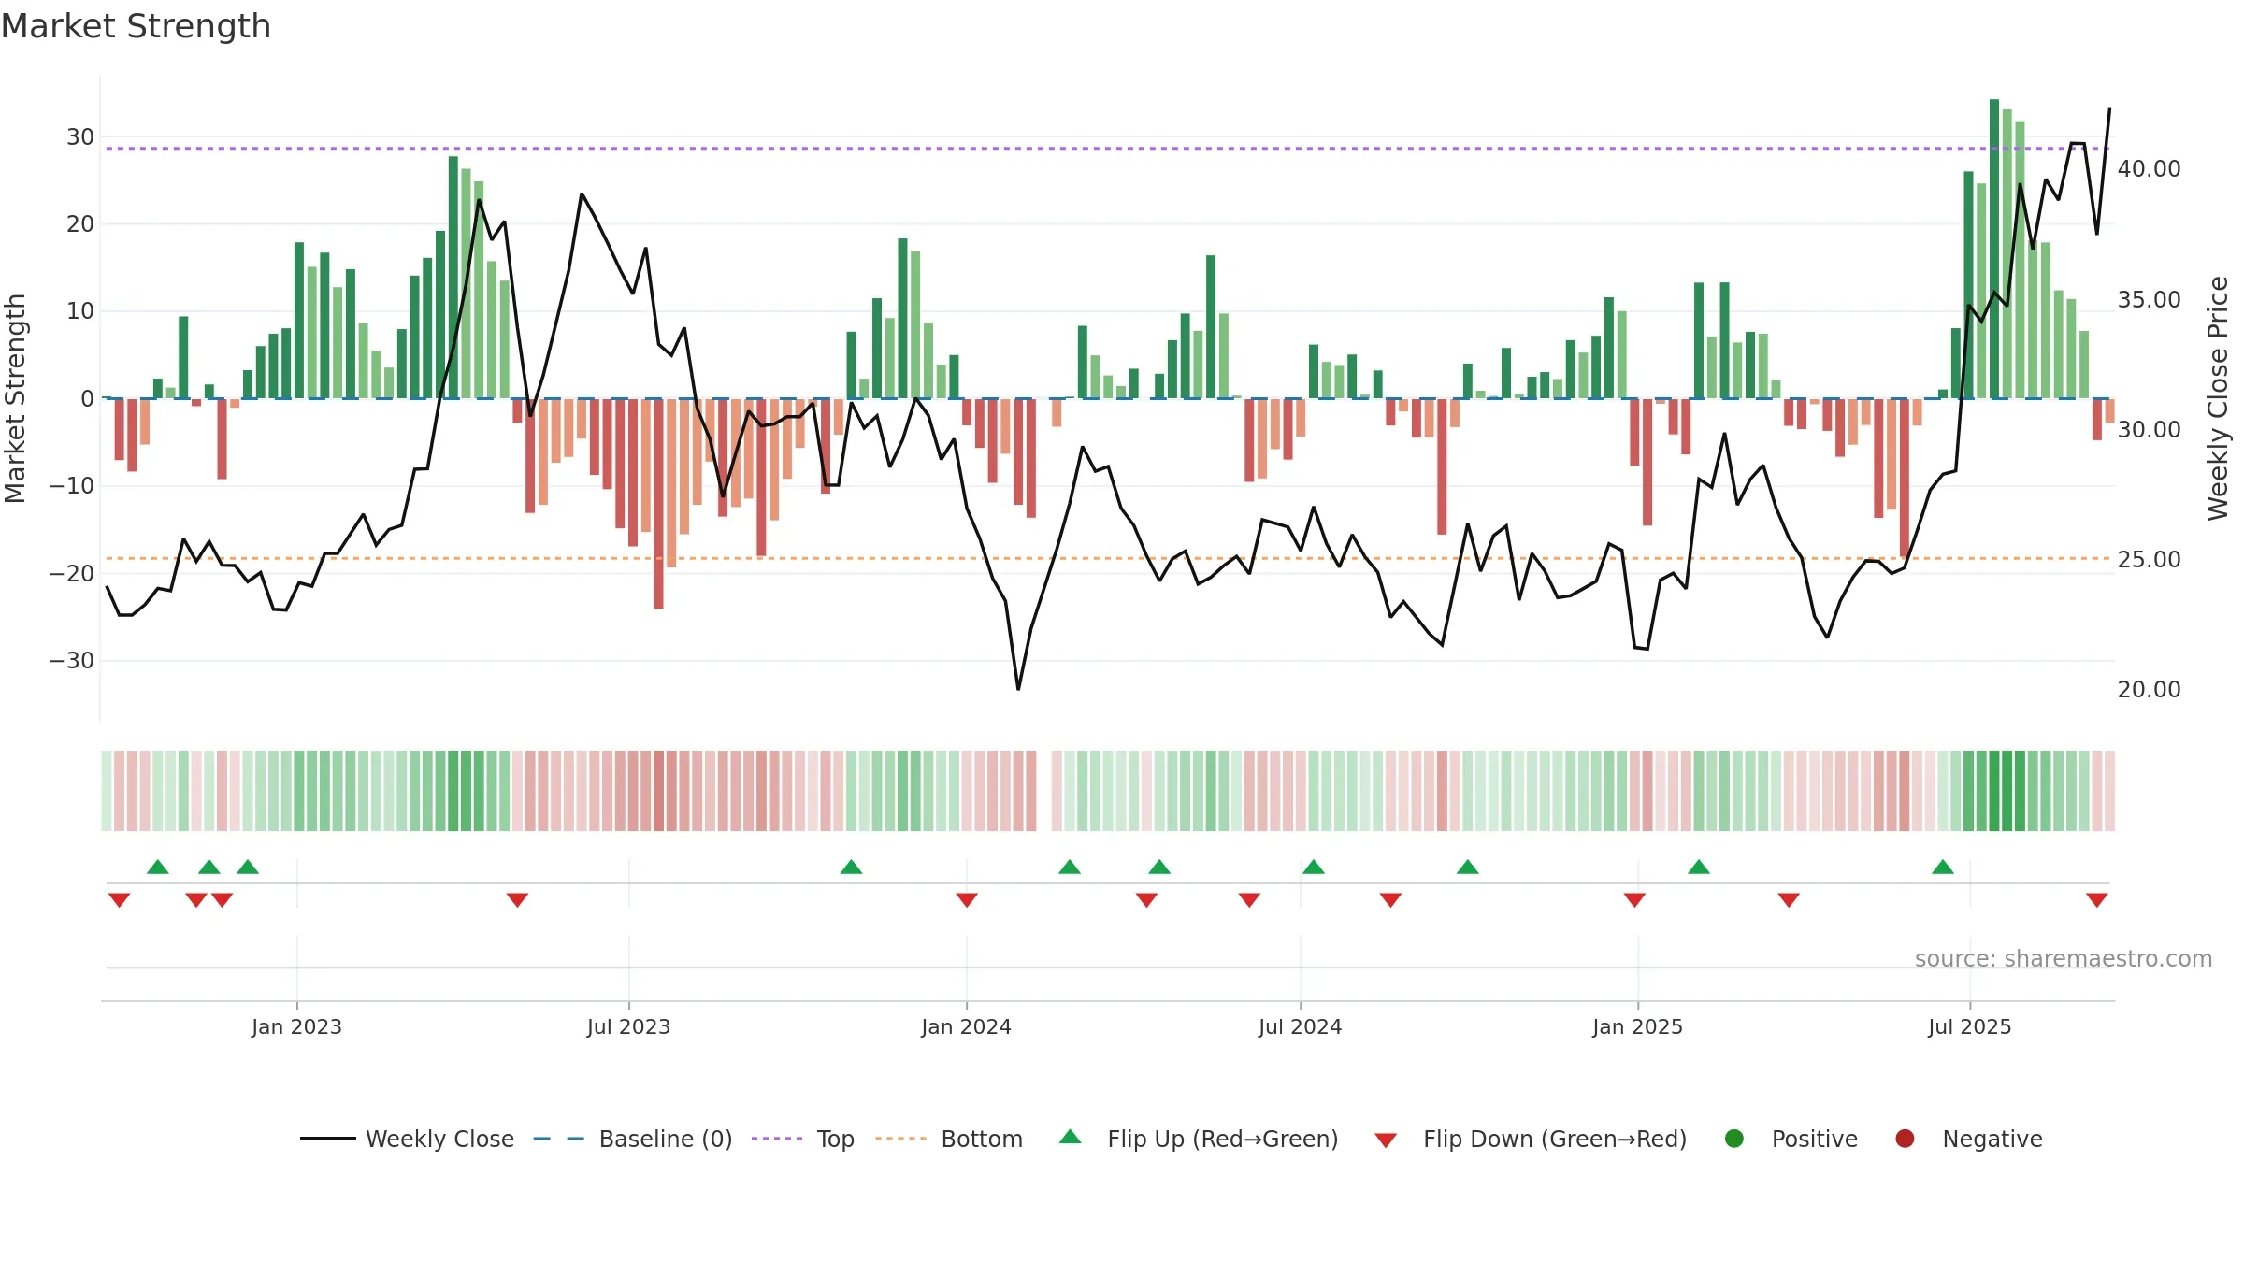Screen dimensions: 2244x1262
Task: Select the Jan 2024 axis label
Action: tap(966, 1026)
